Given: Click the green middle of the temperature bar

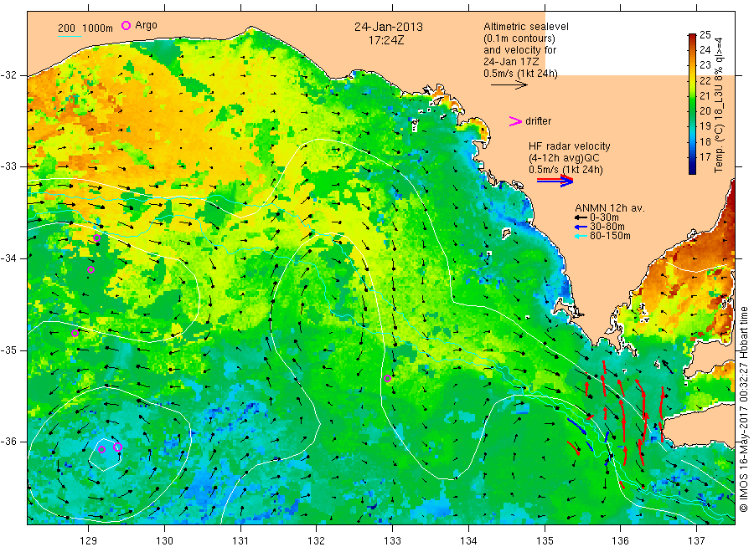Looking at the screenshot, I should pyautogui.click(x=692, y=103).
